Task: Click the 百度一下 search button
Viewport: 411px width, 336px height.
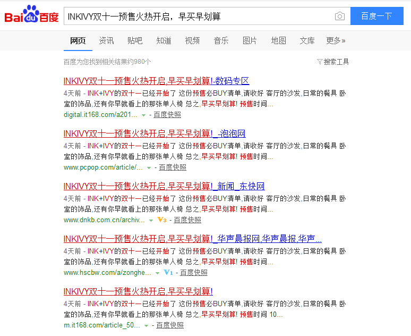Action: [x=377, y=16]
